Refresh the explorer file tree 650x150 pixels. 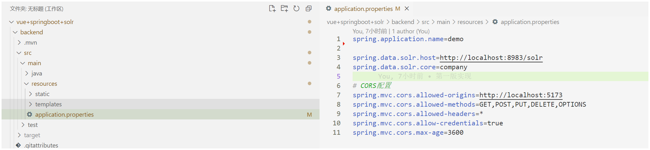tap(296, 9)
